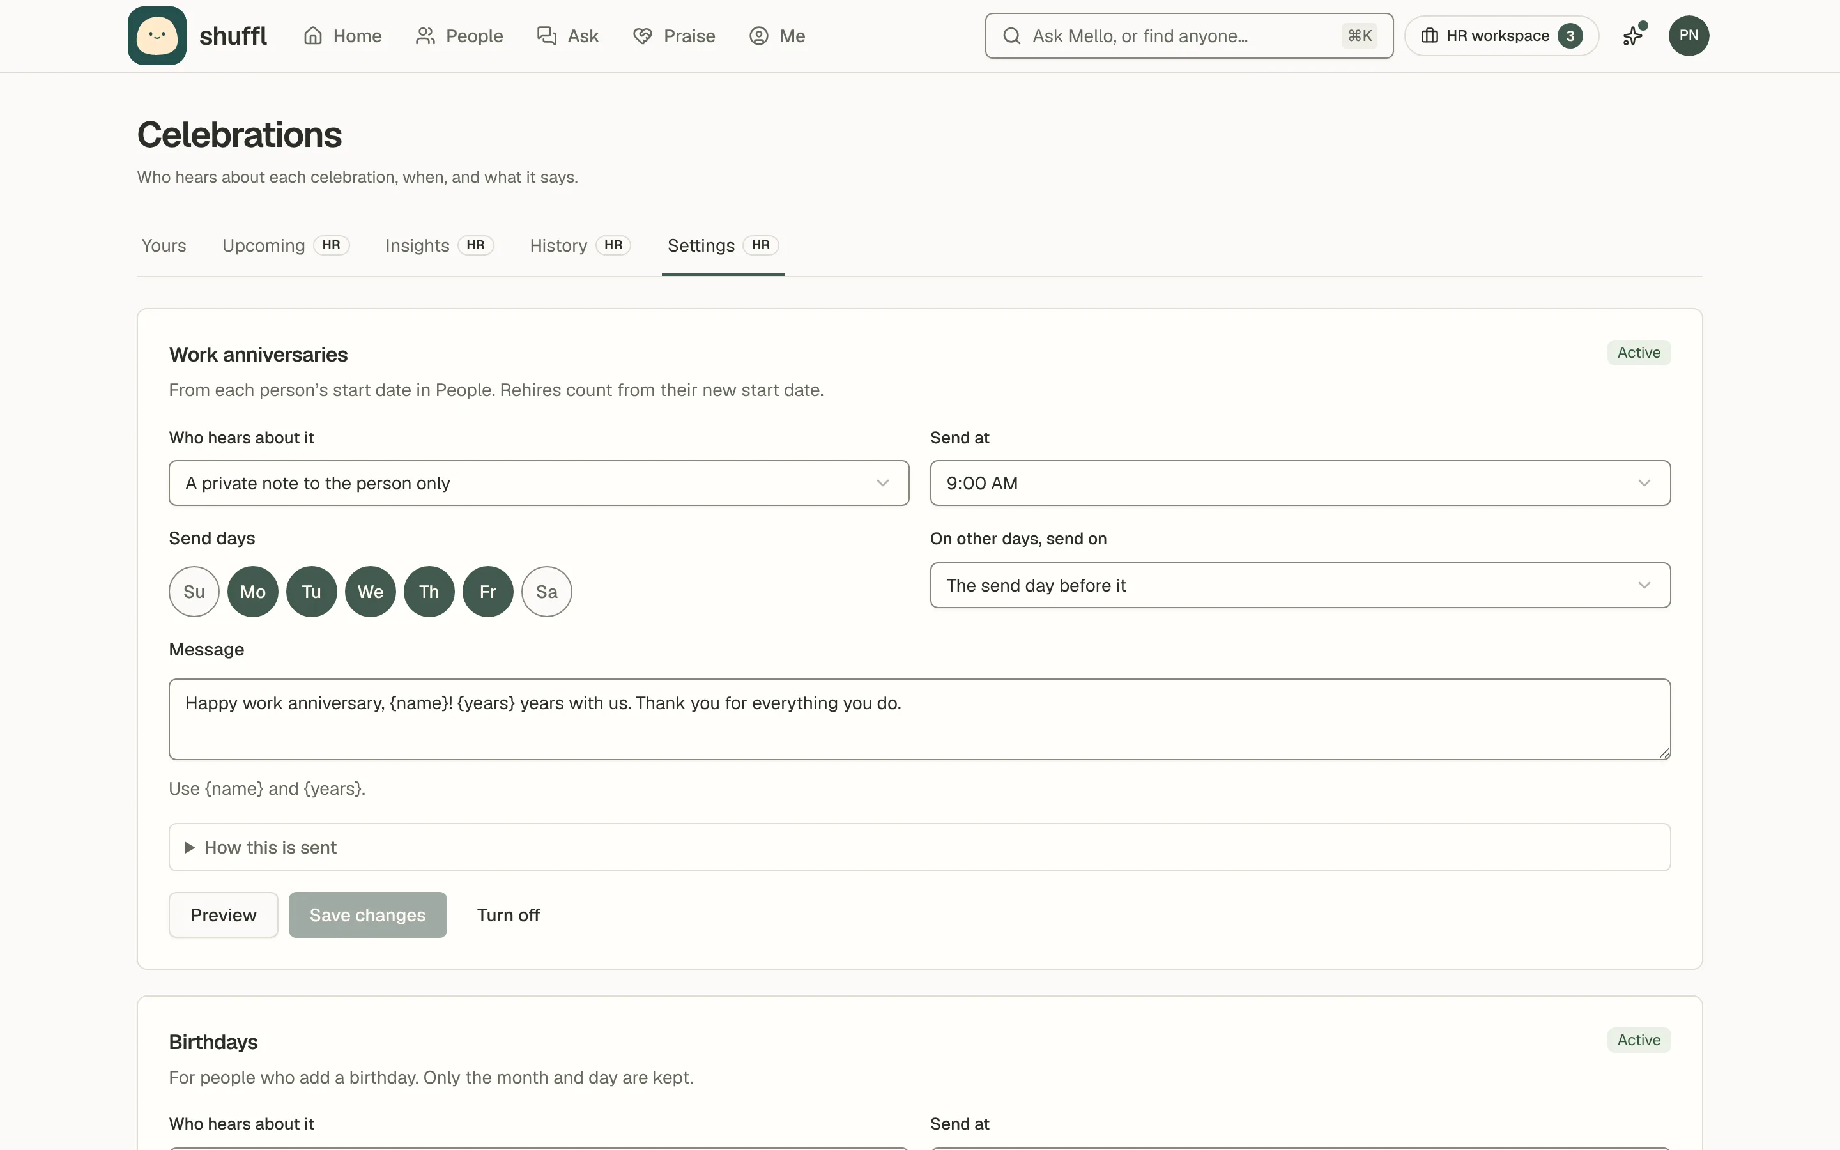Click the HR workspace count badge 3
Image resolution: width=1840 pixels, height=1150 pixels.
(x=1570, y=36)
